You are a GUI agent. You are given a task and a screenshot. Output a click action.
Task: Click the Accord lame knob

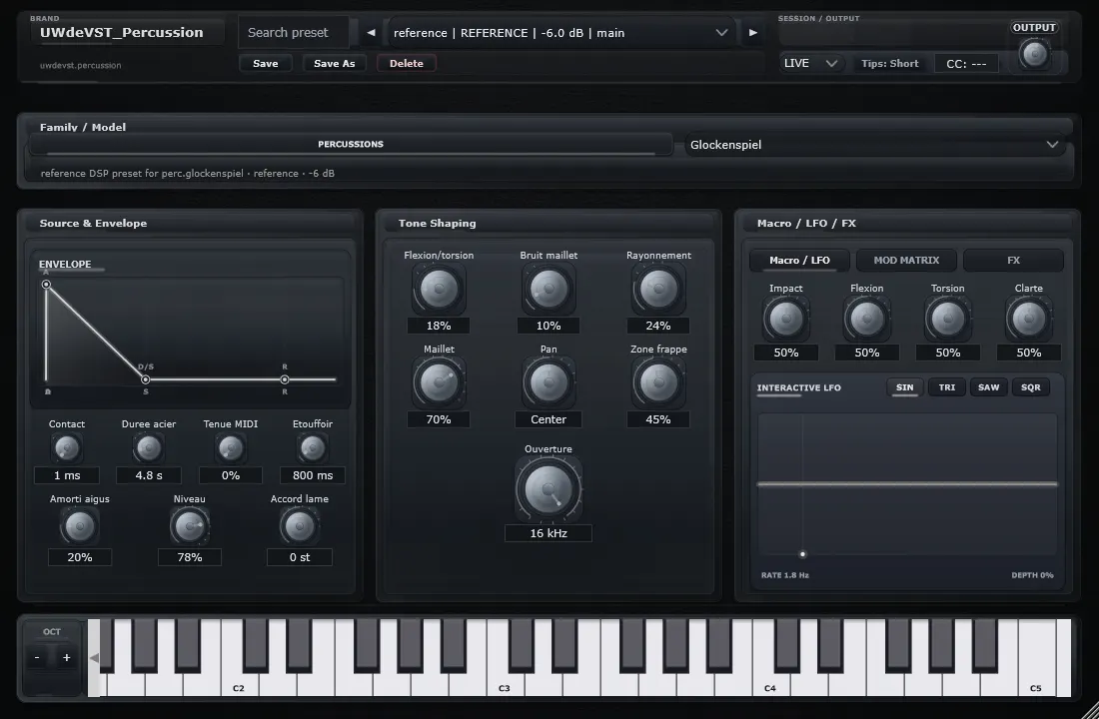tap(300, 526)
